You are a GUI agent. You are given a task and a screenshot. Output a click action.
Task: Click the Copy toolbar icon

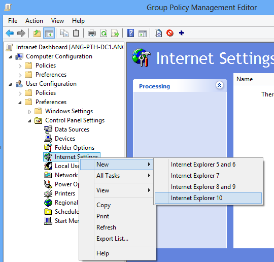pyautogui.click(x=64, y=33)
